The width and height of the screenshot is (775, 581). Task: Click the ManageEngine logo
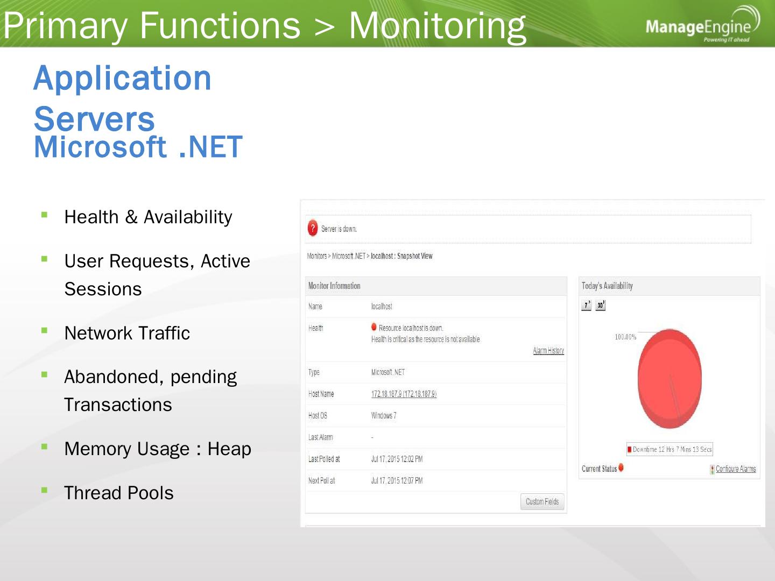point(702,25)
